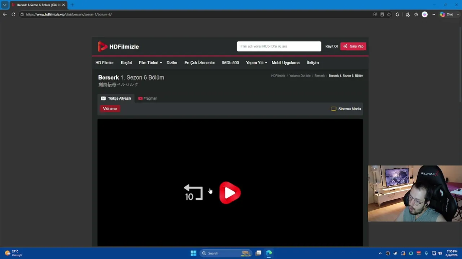This screenshot has height=259, width=462.
Task: Open the browser profile avatar
Action: coord(425,14)
